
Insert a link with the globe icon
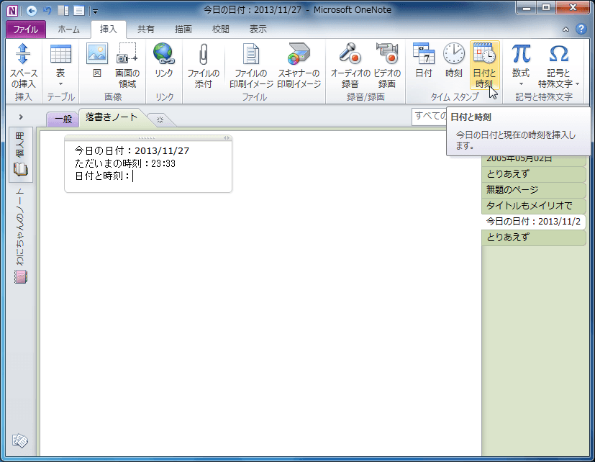pyautogui.click(x=164, y=60)
